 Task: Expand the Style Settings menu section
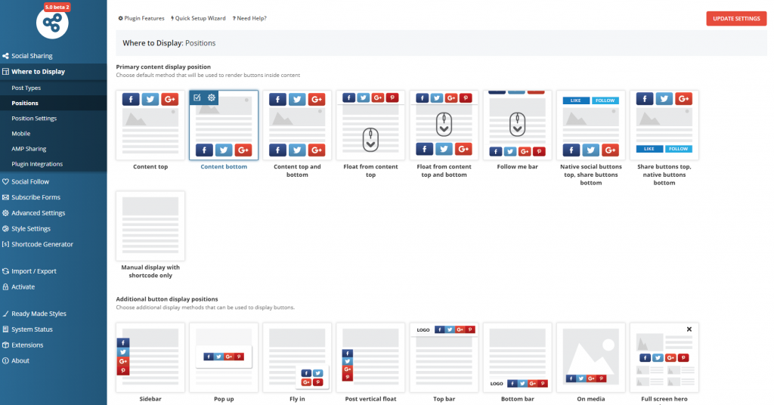pos(31,229)
